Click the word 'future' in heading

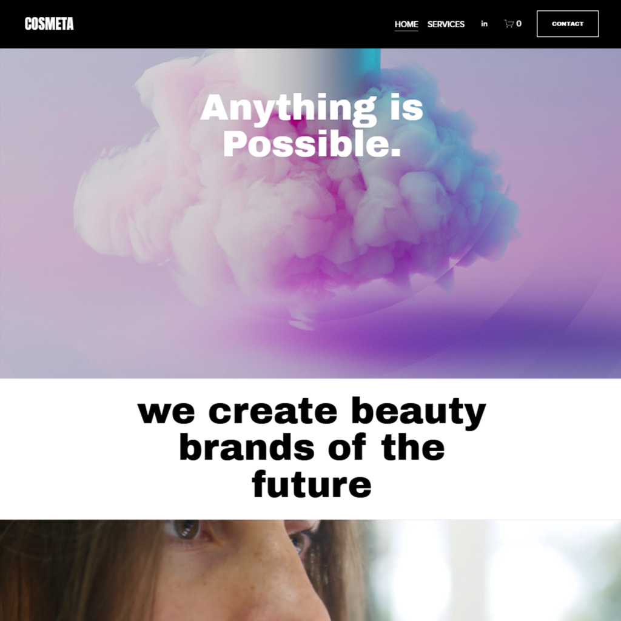coord(312,484)
